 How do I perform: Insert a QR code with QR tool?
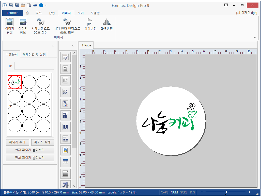coord(65,115)
